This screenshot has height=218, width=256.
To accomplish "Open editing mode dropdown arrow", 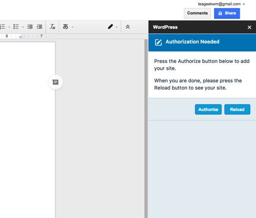I will (117, 27).
